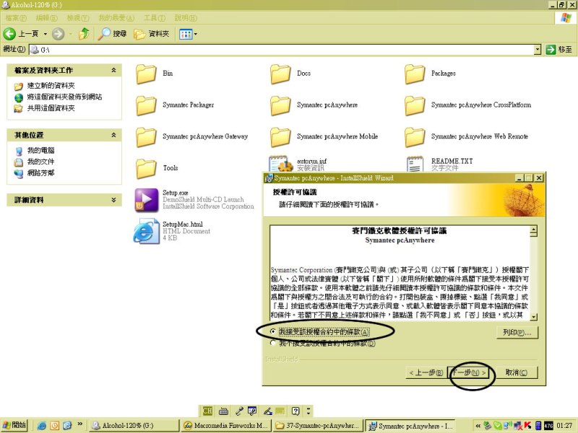Screen dimensions: 578x433
Task: Select the Symantec Packager folder
Action: [175, 105]
